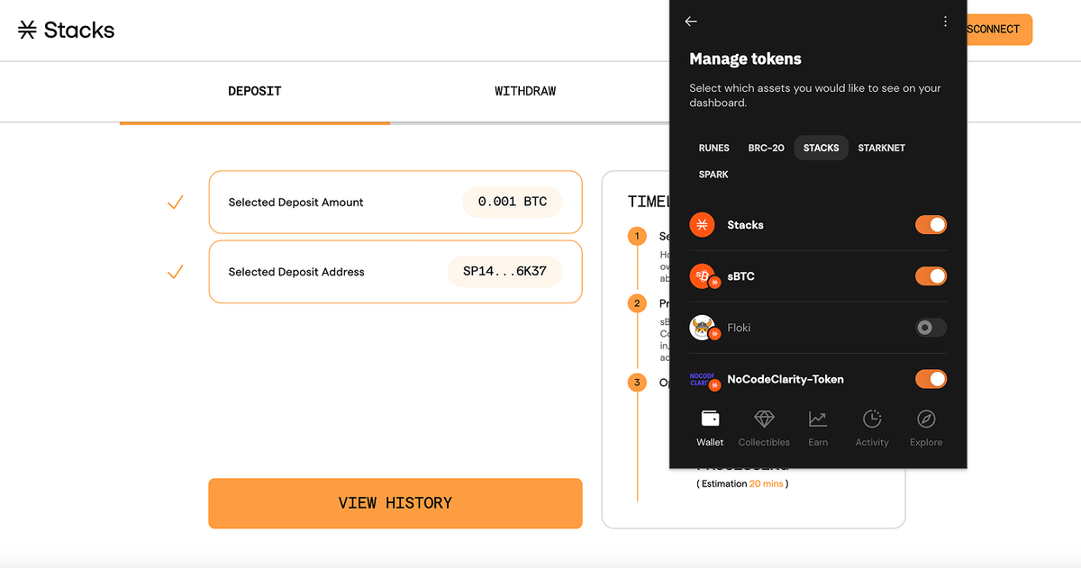
Task: Open the Collectibles diamond icon
Action: click(764, 419)
